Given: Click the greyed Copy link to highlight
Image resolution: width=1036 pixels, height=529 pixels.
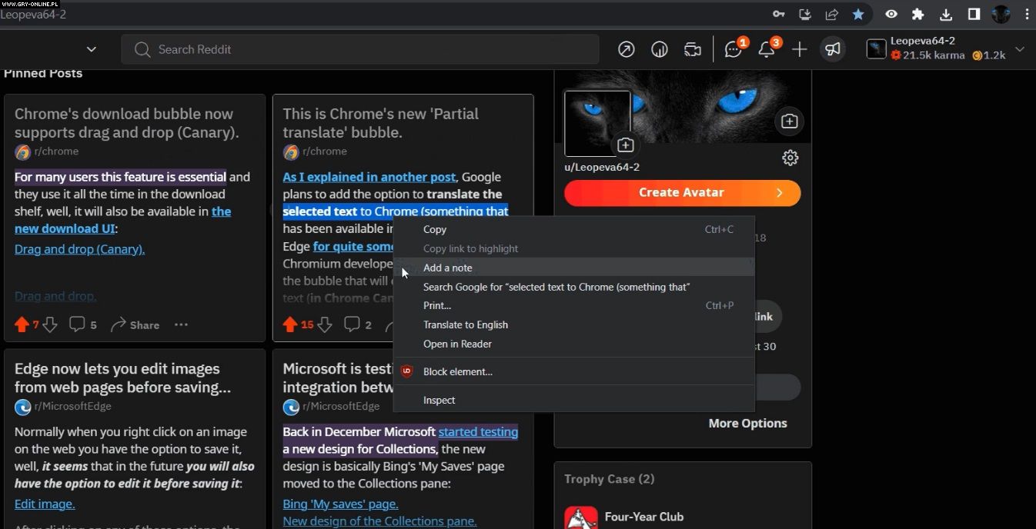Looking at the screenshot, I should tap(574, 248).
